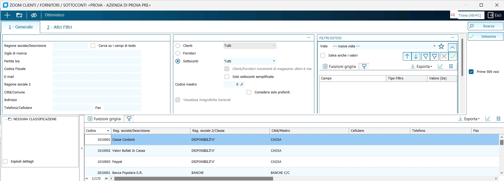Enable 'Cerca su i campi di testo'

tap(93, 46)
